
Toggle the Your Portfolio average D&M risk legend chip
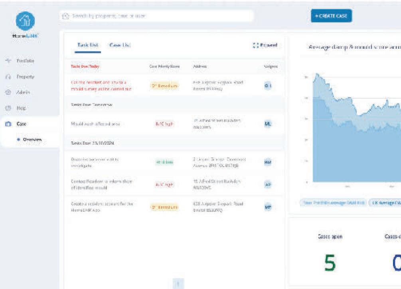tap(334, 203)
